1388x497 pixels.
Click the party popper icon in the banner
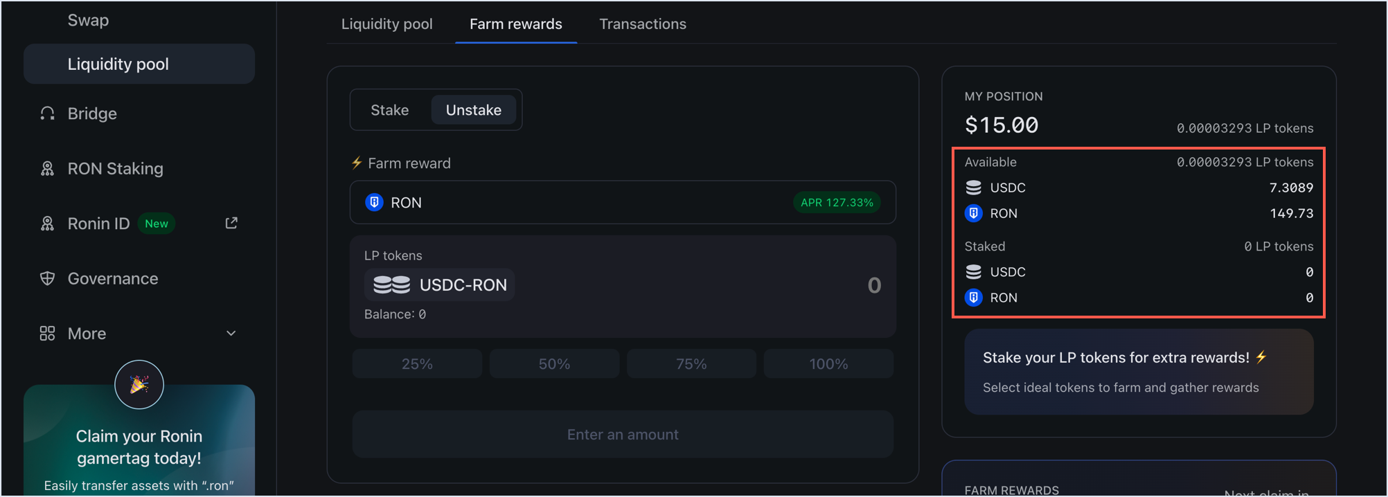[139, 385]
